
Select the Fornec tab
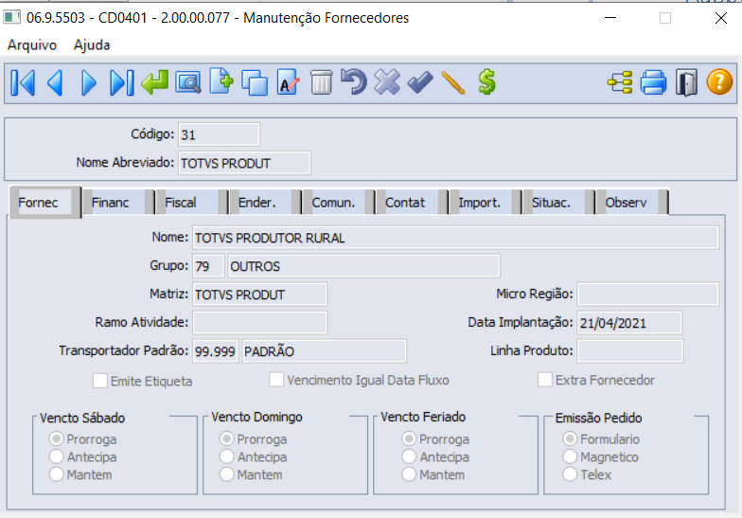[x=45, y=203]
